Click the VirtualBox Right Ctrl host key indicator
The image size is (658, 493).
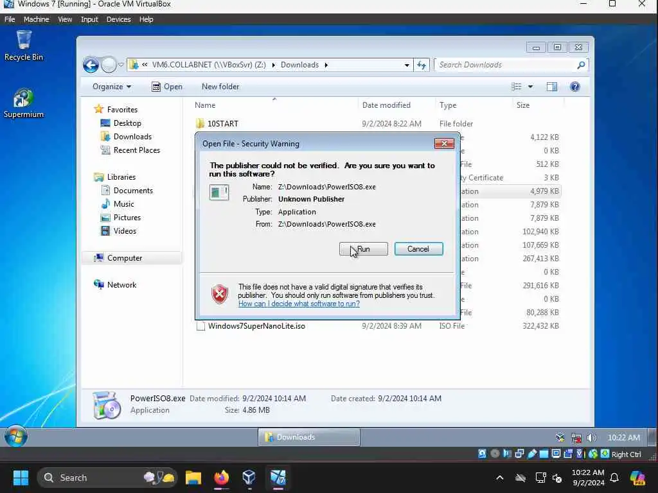(x=626, y=454)
